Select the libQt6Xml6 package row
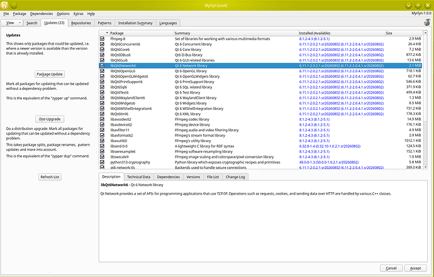The height and width of the screenshot is (277, 434). pyautogui.click(x=260, y=114)
